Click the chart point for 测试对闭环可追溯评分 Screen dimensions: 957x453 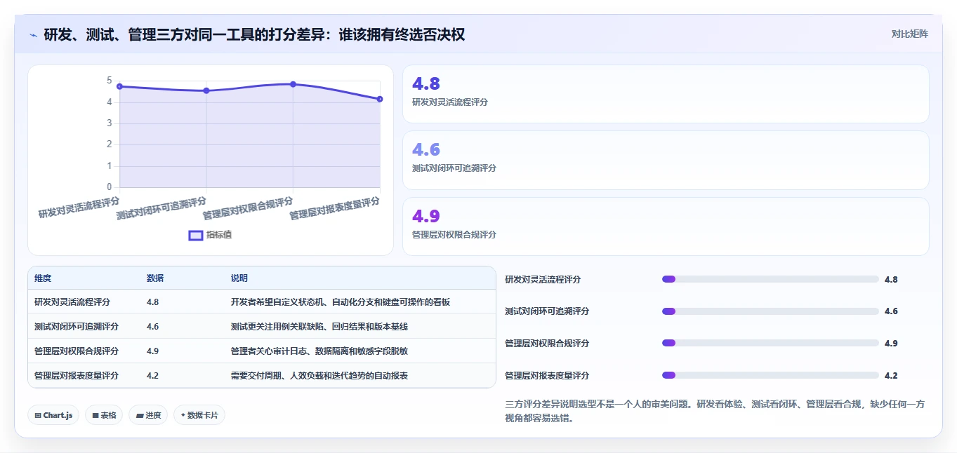(x=206, y=90)
